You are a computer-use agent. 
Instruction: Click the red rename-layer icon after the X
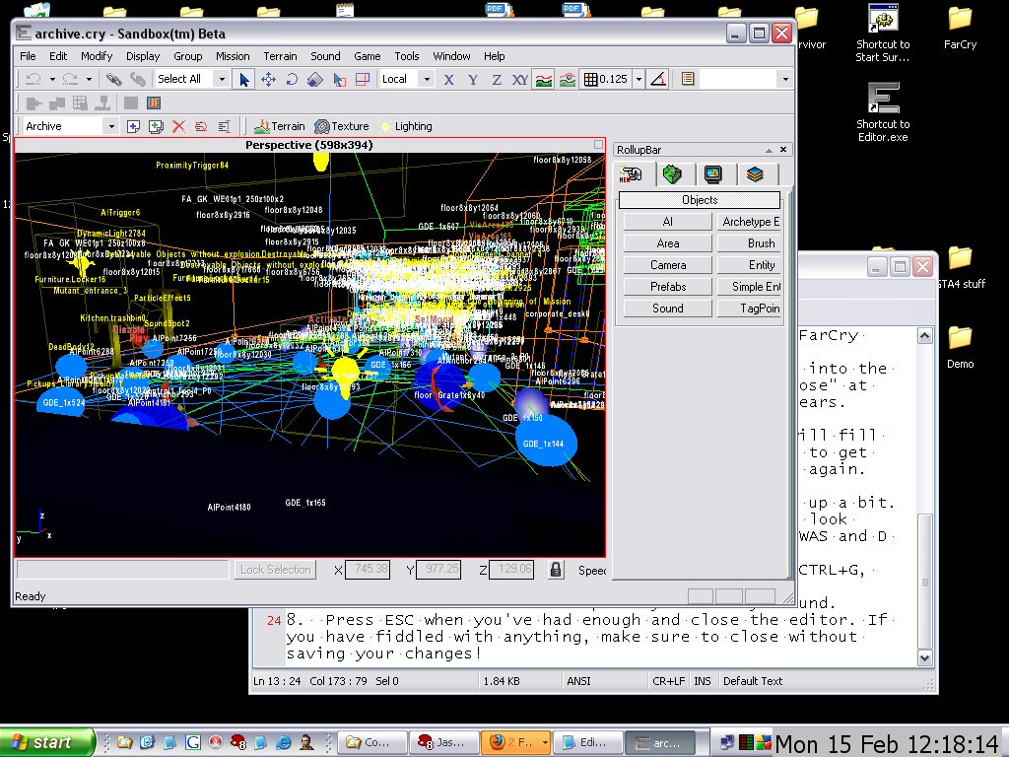201,127
